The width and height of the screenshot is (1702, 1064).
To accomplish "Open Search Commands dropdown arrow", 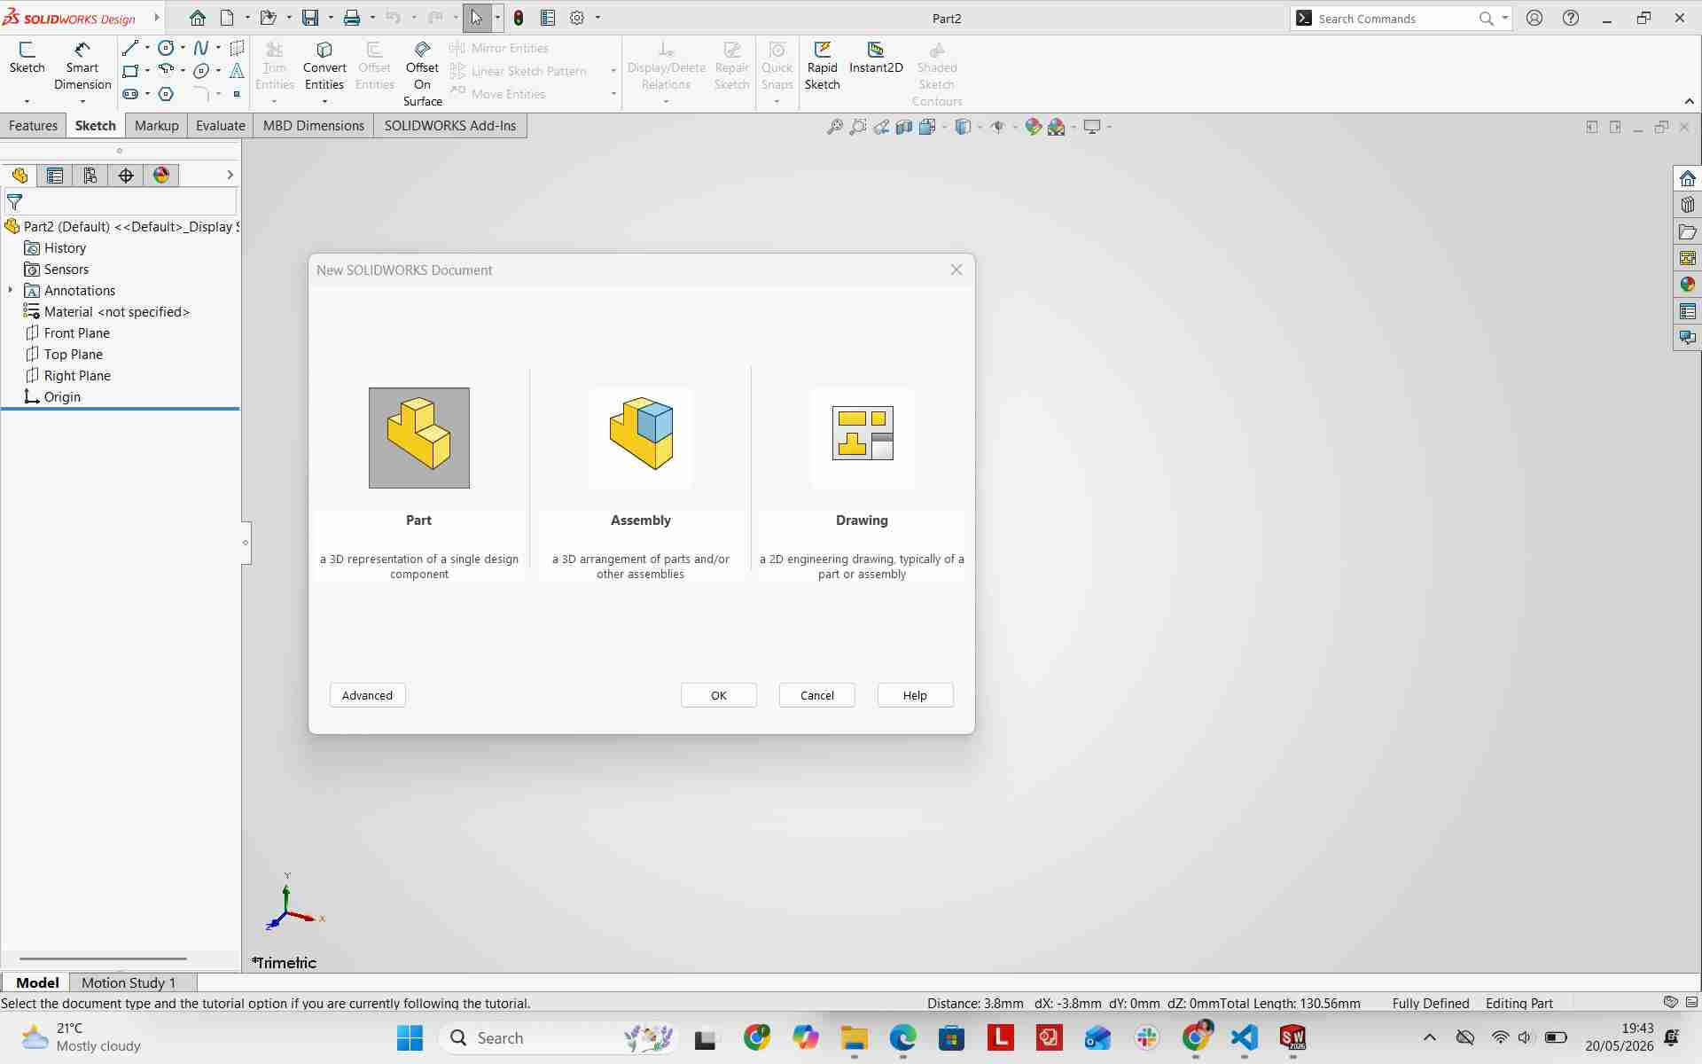I will tap(1504, 18).
